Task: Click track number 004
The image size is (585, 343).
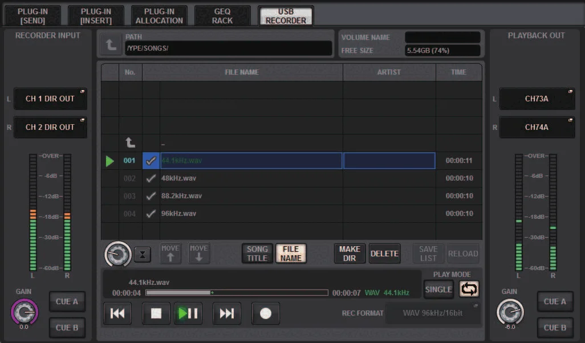Action: click(x=130, y=214)
